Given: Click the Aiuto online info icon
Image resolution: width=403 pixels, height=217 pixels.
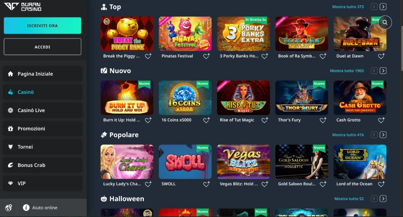Looking at the screenshot, I should click(26, 208).
